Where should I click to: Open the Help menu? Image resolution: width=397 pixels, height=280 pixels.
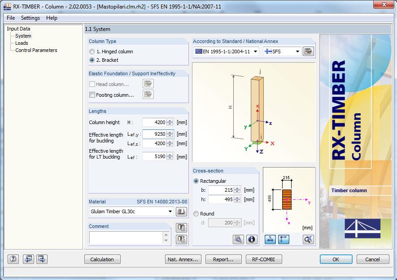tap(52, 18)
